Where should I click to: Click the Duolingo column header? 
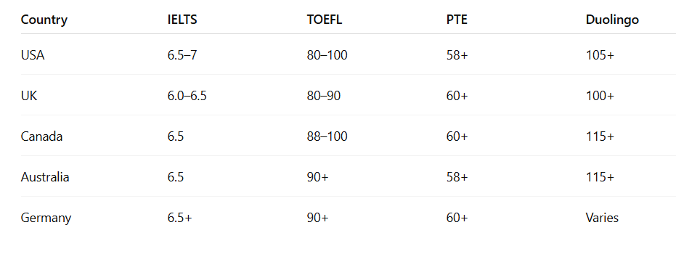pyautogui.click(x=612, y=20)
